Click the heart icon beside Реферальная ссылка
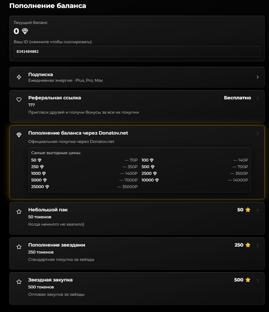The image size is (269, 312). coord(19,99)
